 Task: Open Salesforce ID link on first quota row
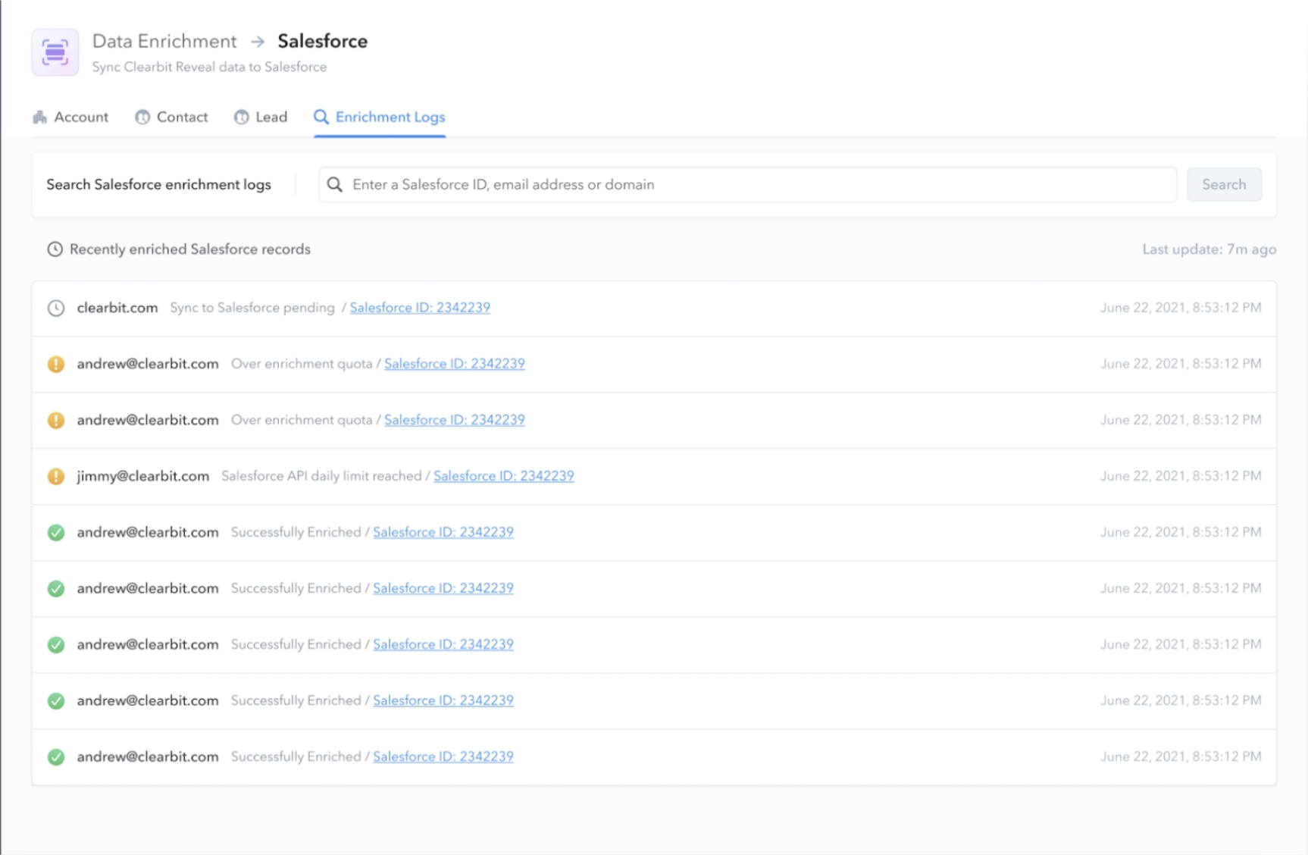455,364
